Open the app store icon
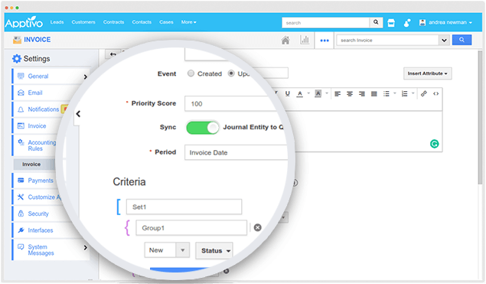The width and height of the screenshot is (486, 284). coord(391,23)
